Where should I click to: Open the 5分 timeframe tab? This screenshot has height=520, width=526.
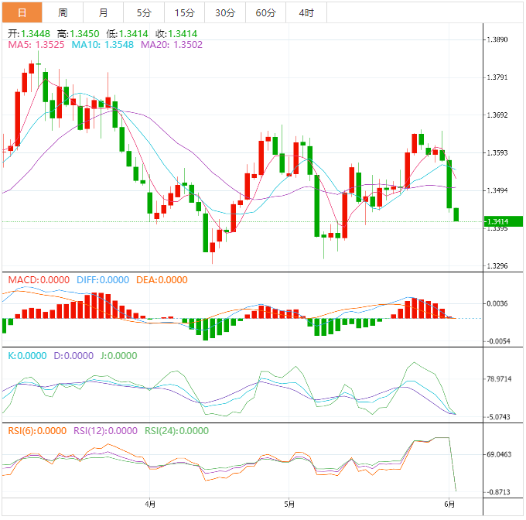pos(144,13)
